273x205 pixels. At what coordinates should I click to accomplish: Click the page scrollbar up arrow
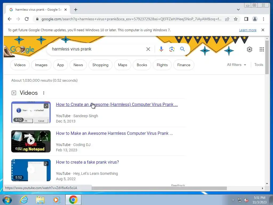coord(267,38)
